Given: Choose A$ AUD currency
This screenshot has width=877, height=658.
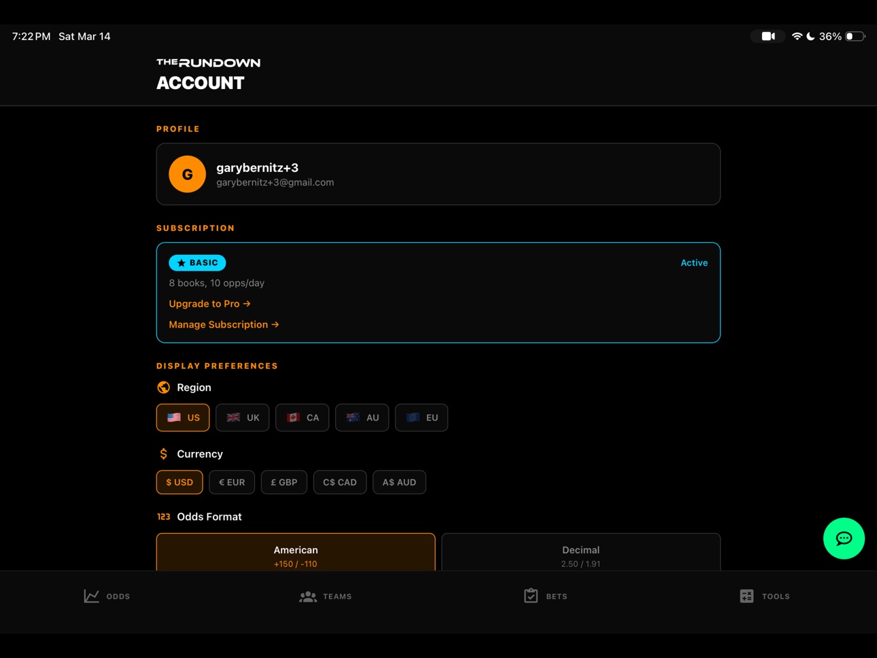Looking at the screenshot, I should coord(399,482).
